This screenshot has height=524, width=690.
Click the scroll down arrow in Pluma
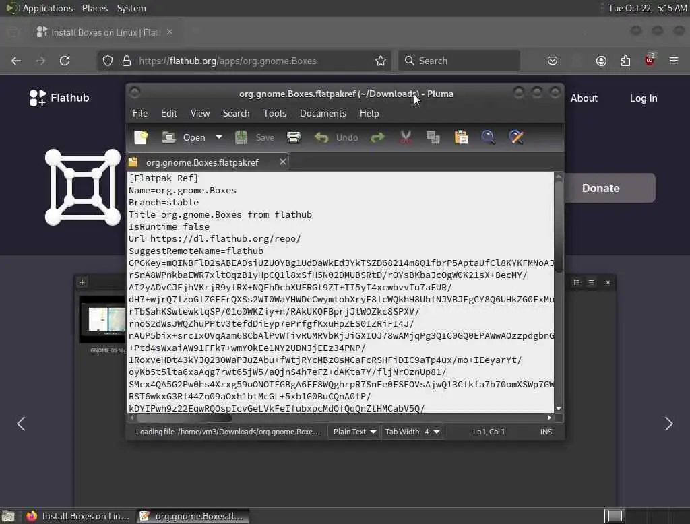(x=559, y=408)
